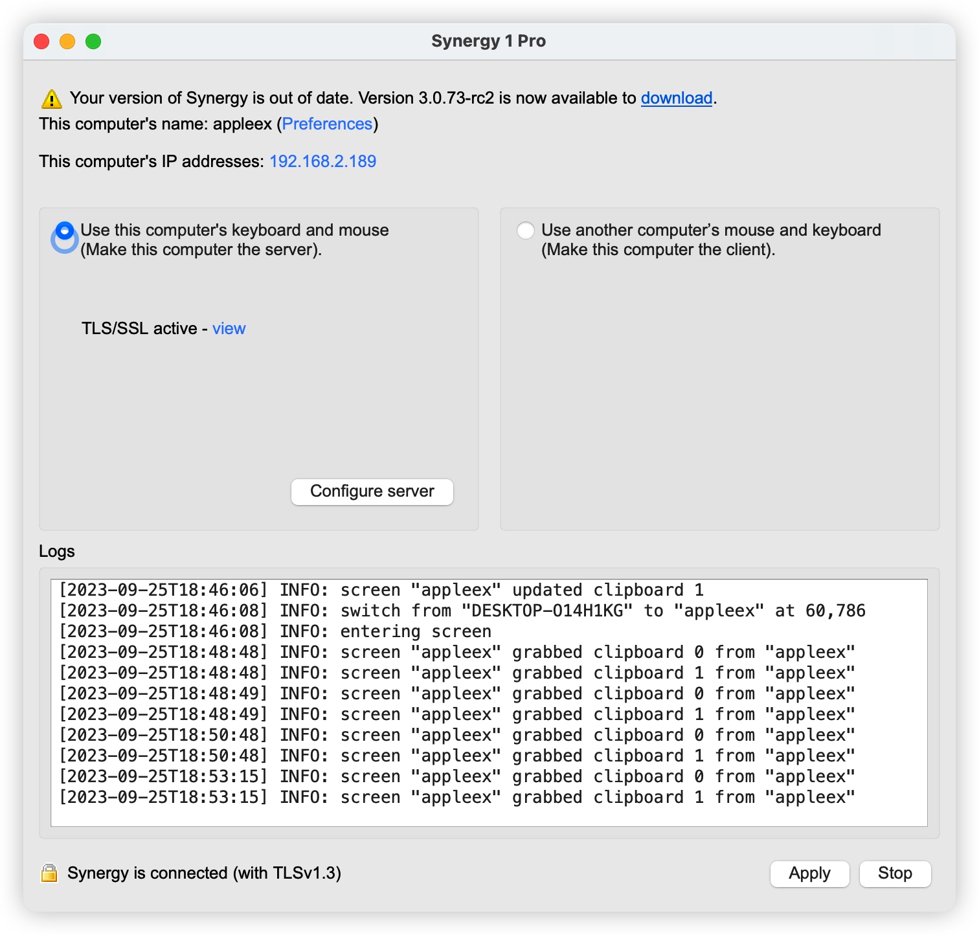Select the server mode radio button
Image resolution: width=979 pixels, height=935 pixels.
coord(65,231)
